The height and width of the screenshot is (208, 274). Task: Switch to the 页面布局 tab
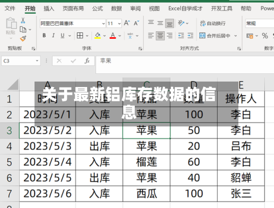(x=73, y=8)
